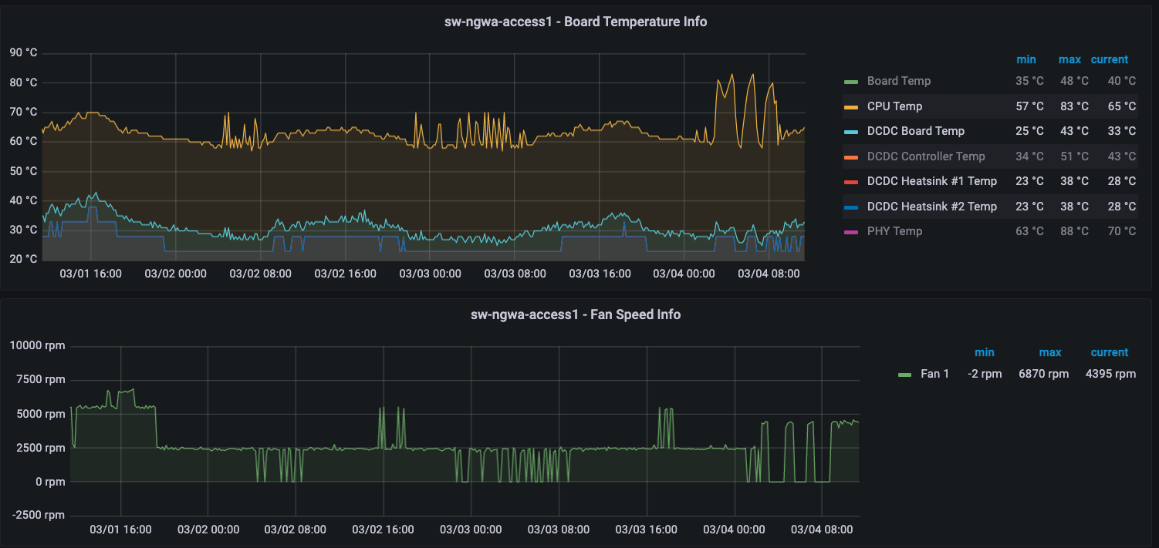Viewport: 1159px width, 548px height.
Task: Sort temperature legend by max column
Action: tap(1069, 59)
